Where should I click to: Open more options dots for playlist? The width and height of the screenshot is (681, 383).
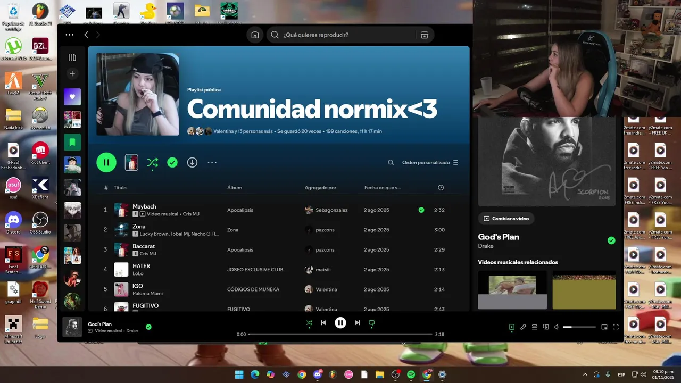(212, 162)
